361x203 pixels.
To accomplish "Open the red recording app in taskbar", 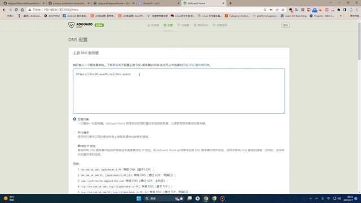I will tap(222, 198).
